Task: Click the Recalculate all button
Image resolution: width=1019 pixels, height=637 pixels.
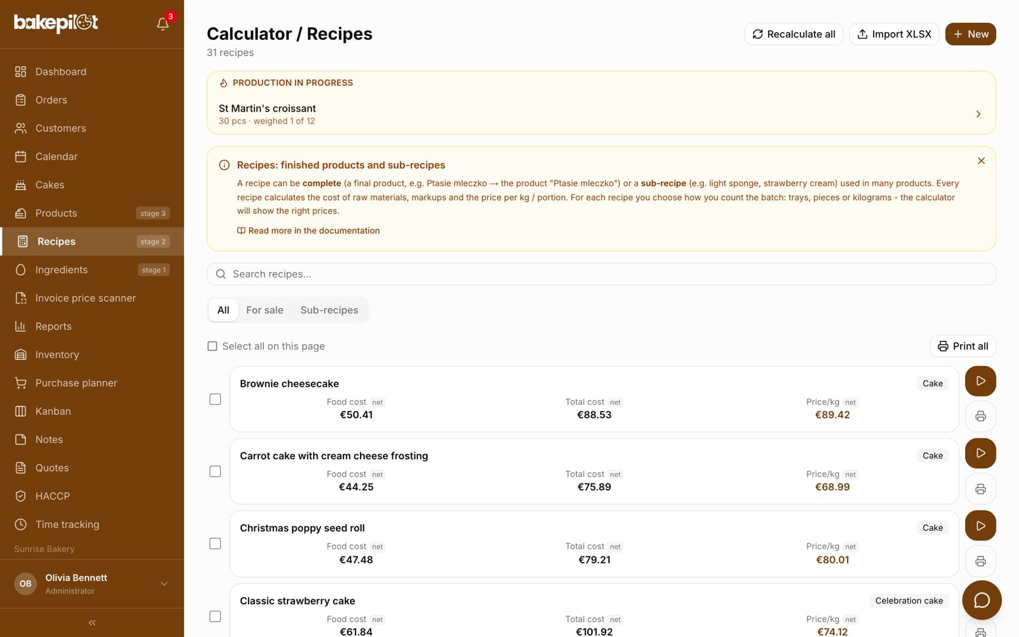Action: [794, 34]
